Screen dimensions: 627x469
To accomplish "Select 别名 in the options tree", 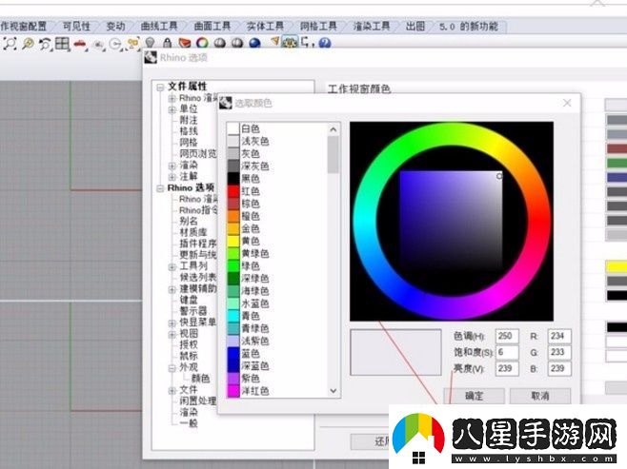I will (x=189, y=221).
